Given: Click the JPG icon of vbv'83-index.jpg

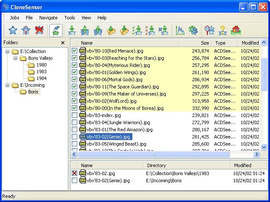Looking at the screenshot, I should click(83, 115).
